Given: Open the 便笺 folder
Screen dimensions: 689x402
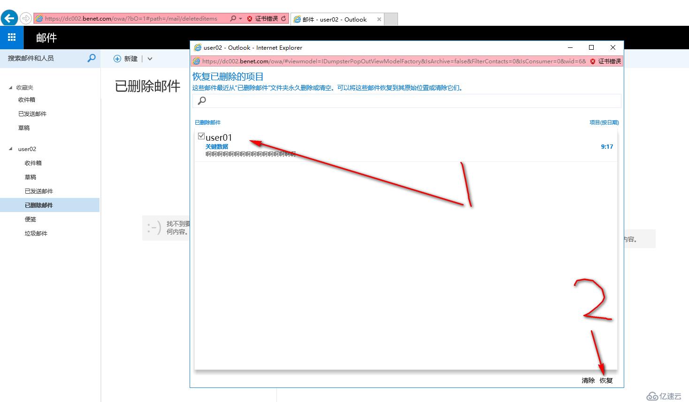Looking at the screenshot, I should click(x=31, y=219).
